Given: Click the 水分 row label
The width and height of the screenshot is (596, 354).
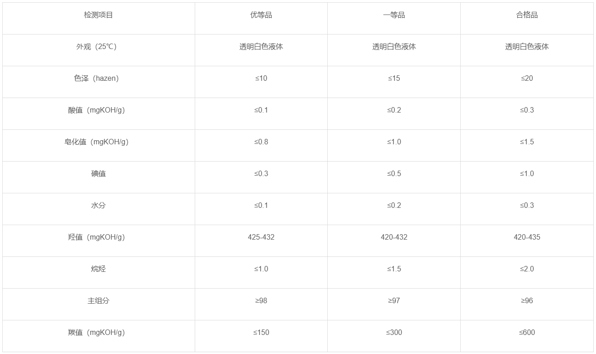Looking at the screenshot, I should pos(99,206).
